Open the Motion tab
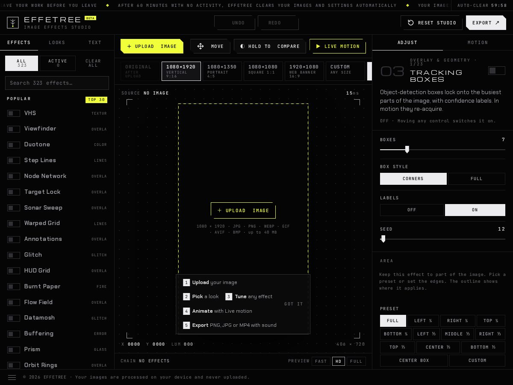 click(x=478, y=42)
